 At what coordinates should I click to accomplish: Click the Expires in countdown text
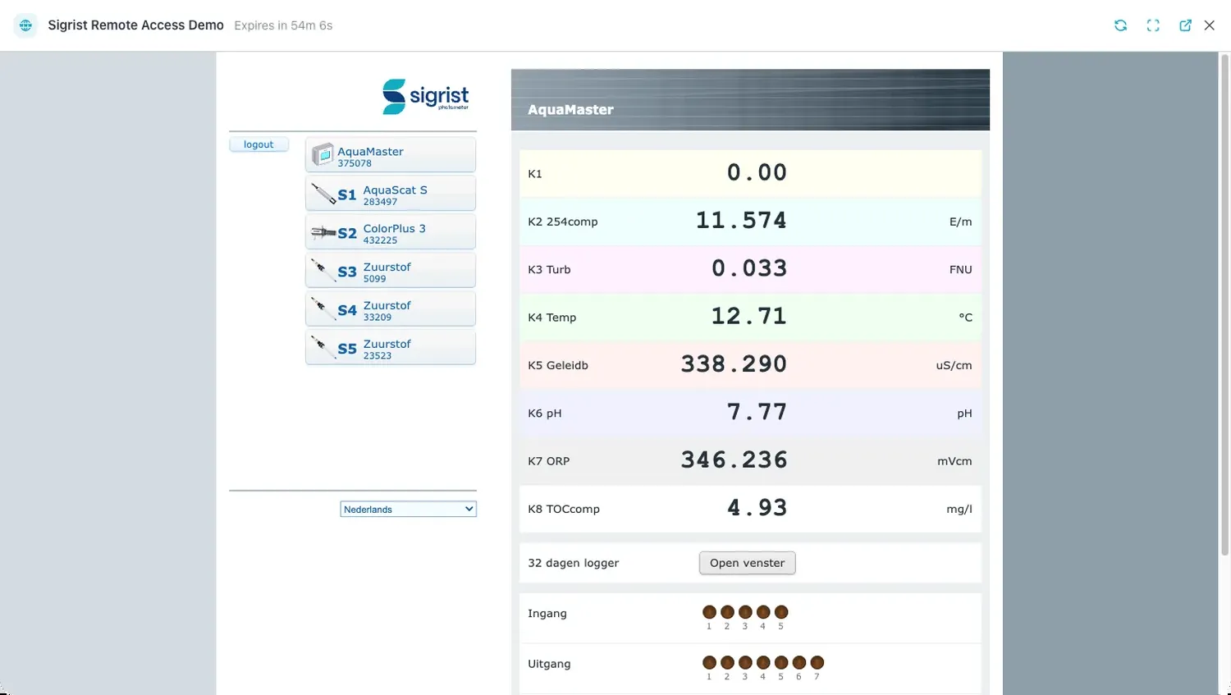point(283,25)
